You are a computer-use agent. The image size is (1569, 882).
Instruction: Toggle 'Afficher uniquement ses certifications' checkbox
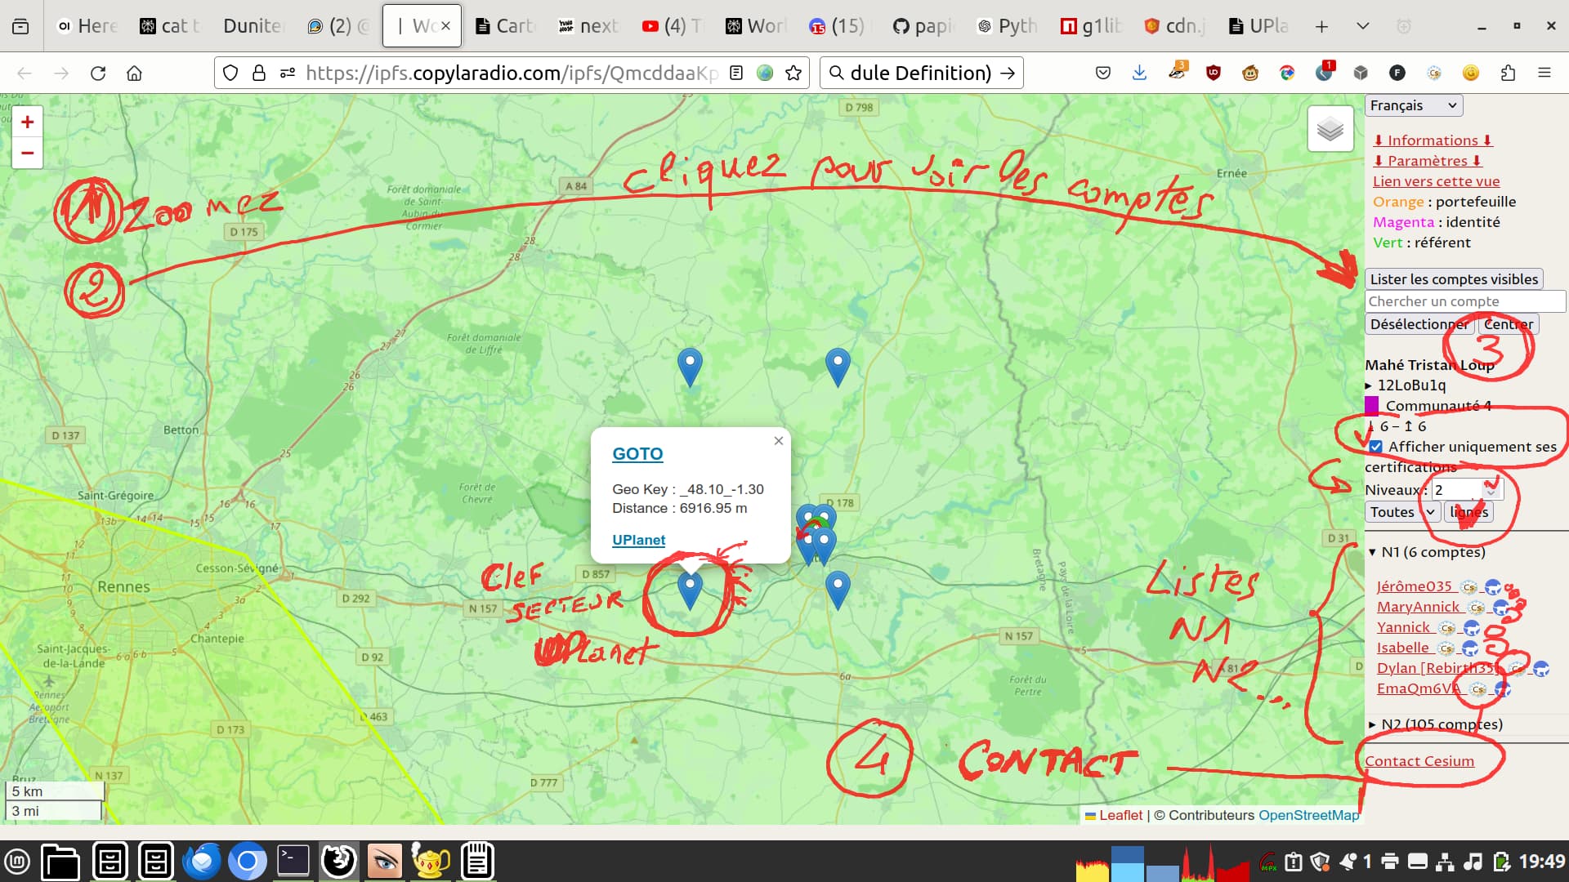click(x=1376, y=447)
